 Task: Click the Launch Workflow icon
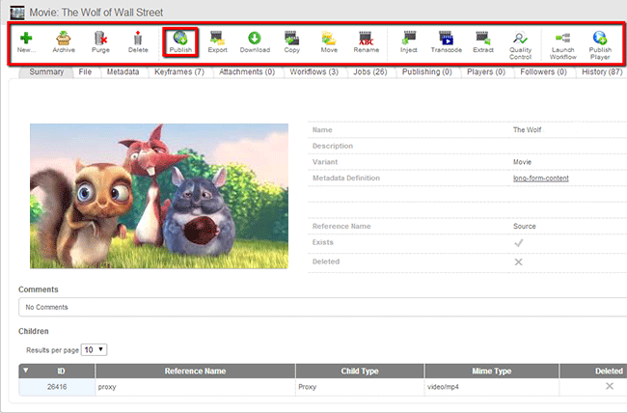pyautogui.click(x=563, y=40)
